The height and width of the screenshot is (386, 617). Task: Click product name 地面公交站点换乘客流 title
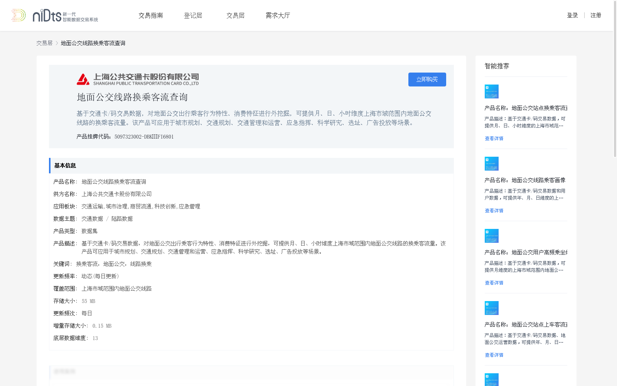pyautogui.click(x=526, y=108)
